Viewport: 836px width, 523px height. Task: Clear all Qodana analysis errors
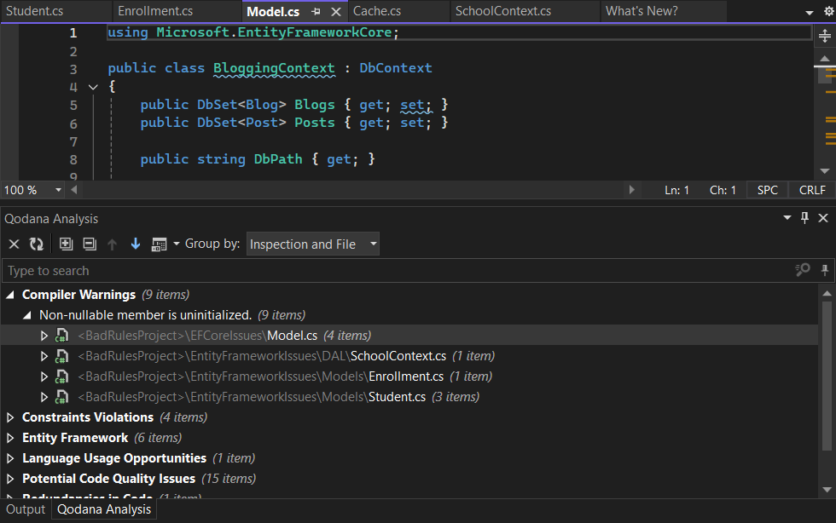point(13,244)
